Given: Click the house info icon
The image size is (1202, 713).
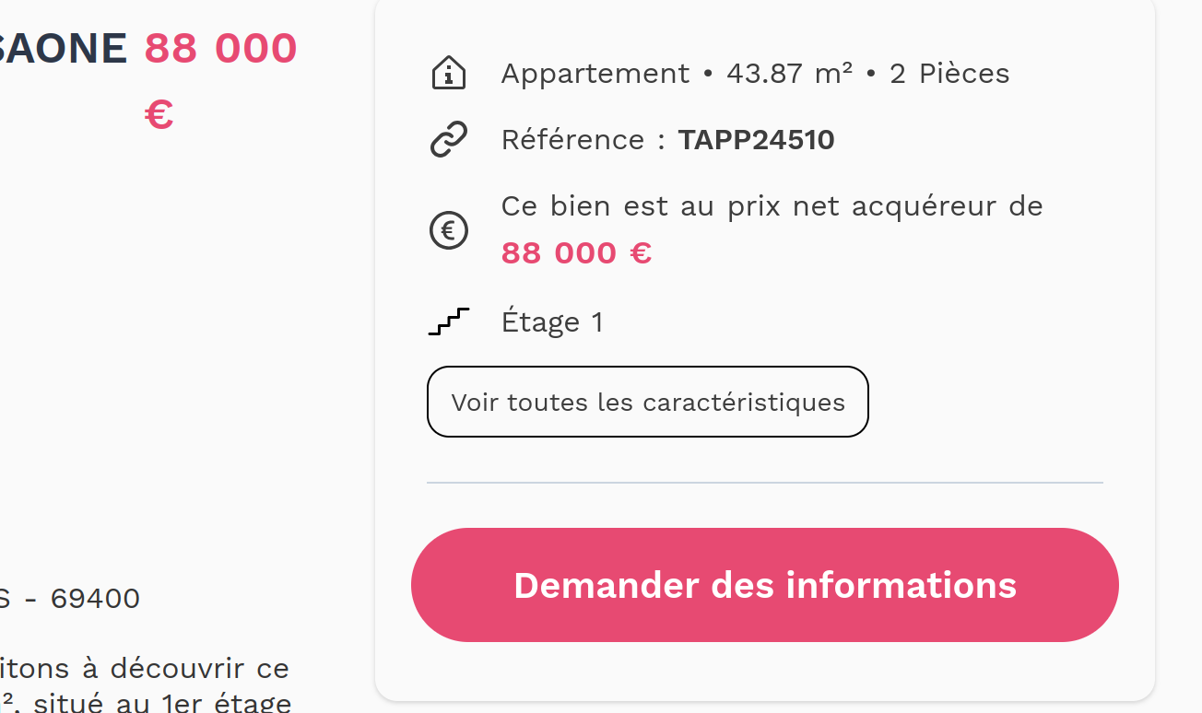Looking at the screenshot, I should click(449, 73).
